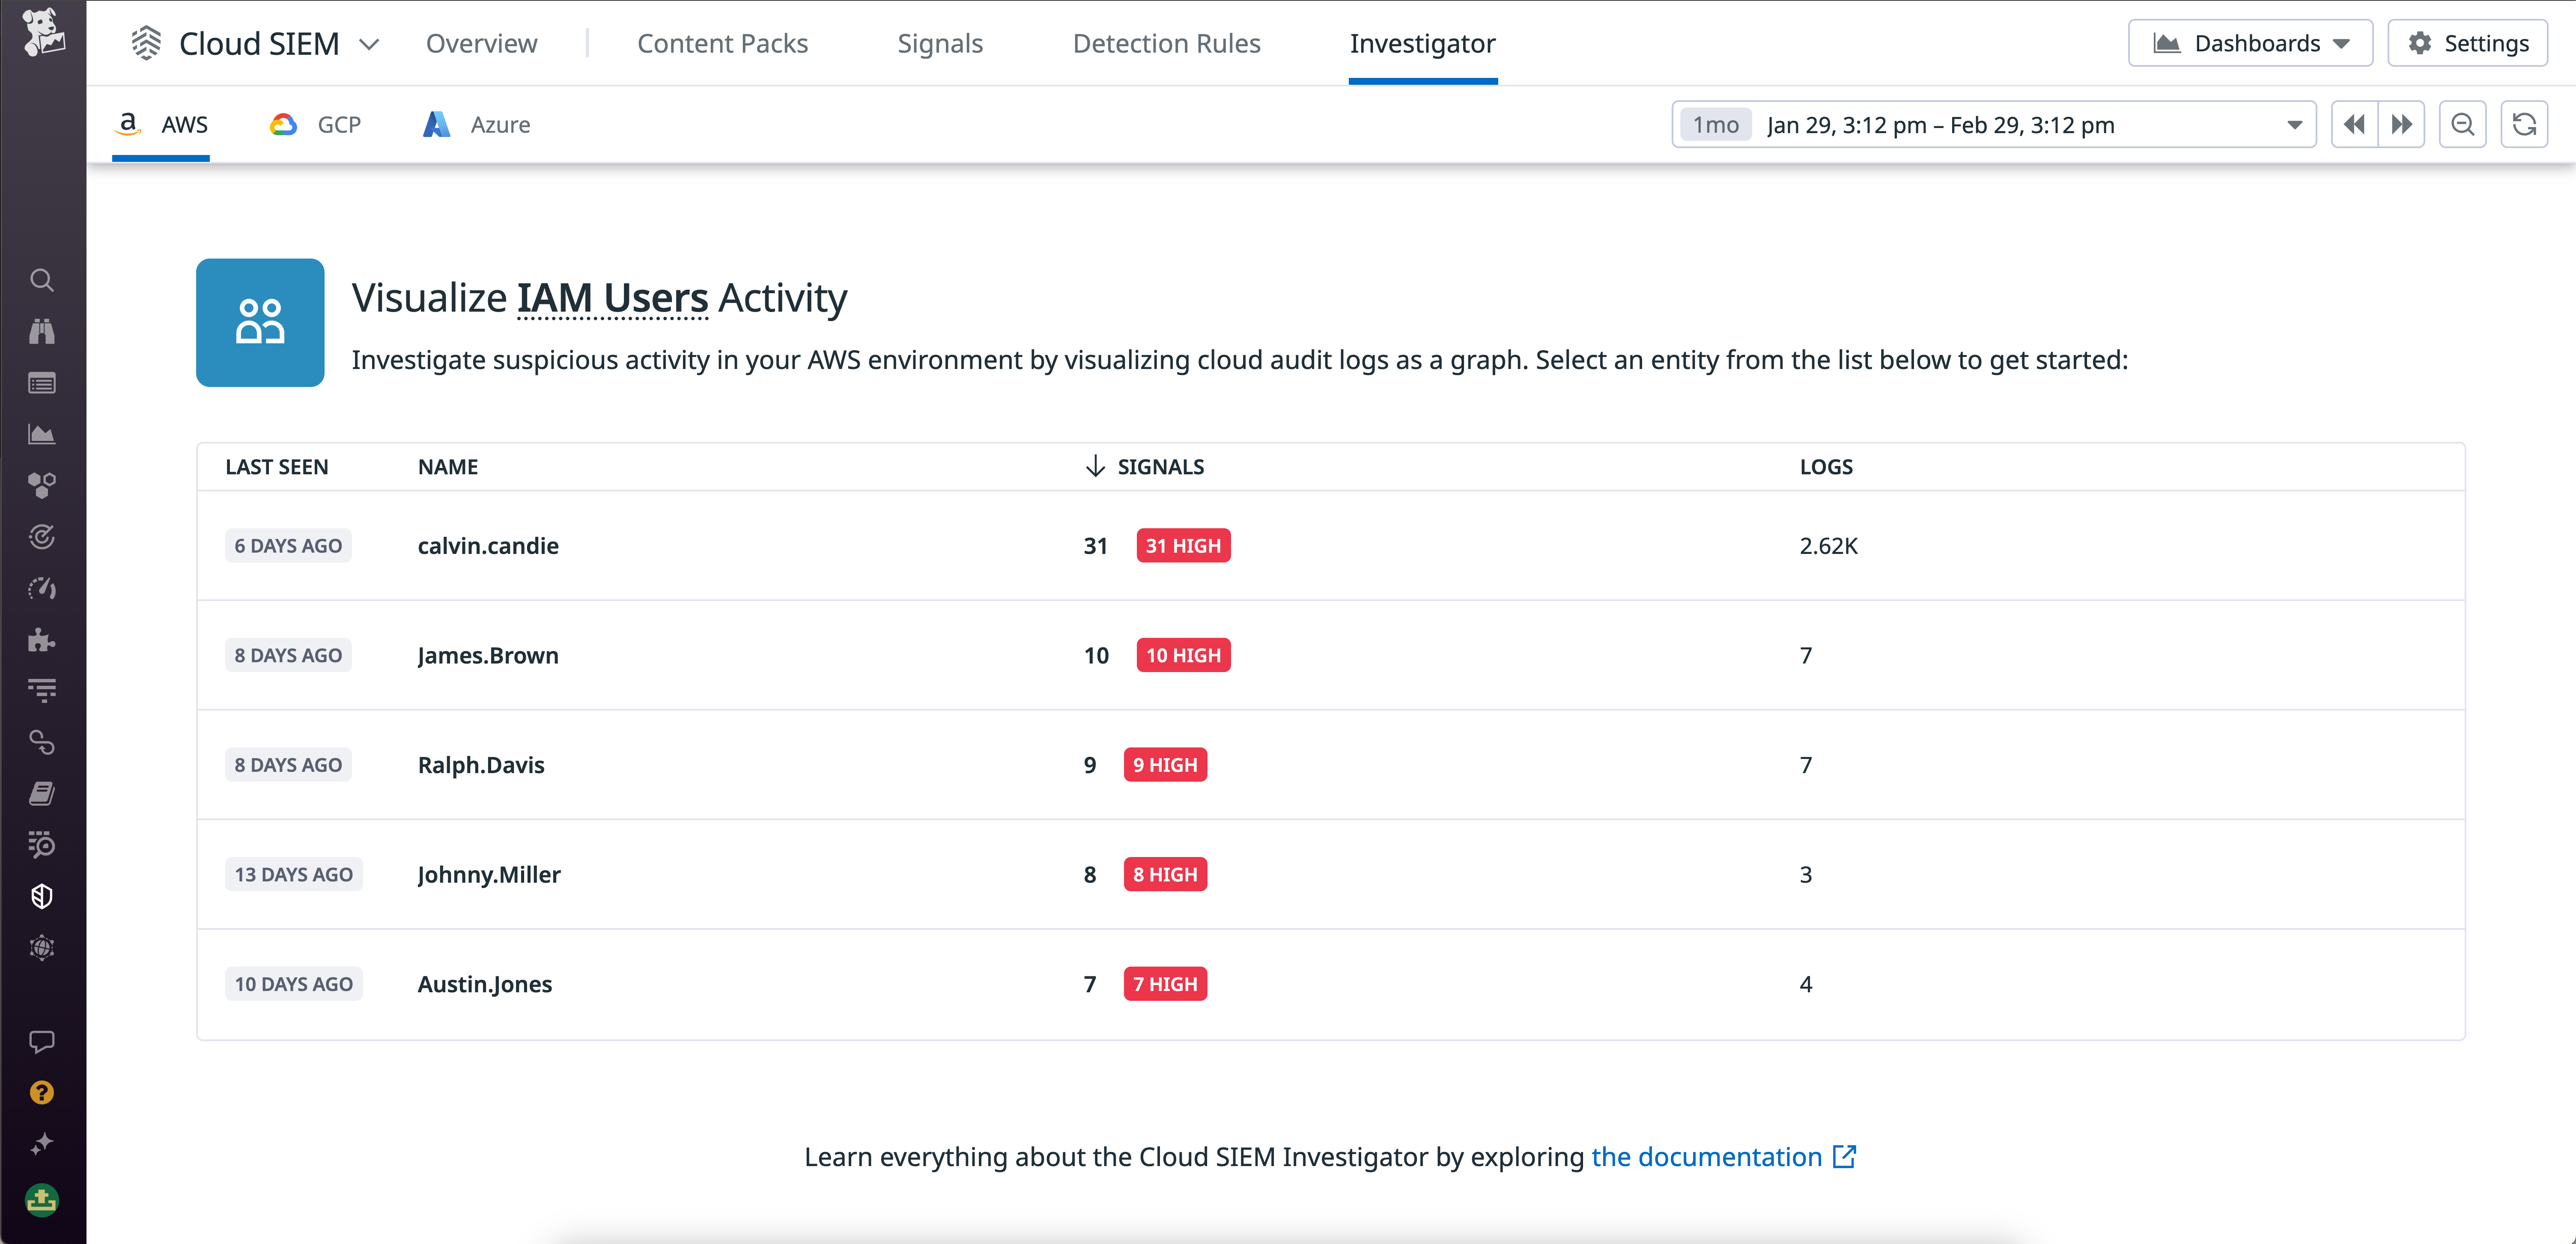Screen dimensions: 2576x1244
Task: Open the search icon in the left sidebar
Action: pyautogui.click(x=41, y=281)
